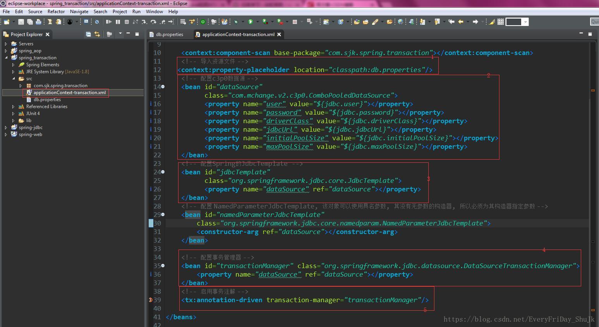599x327 pixels.
Task: Click the Previous Annotation icon
Action: 437,22
